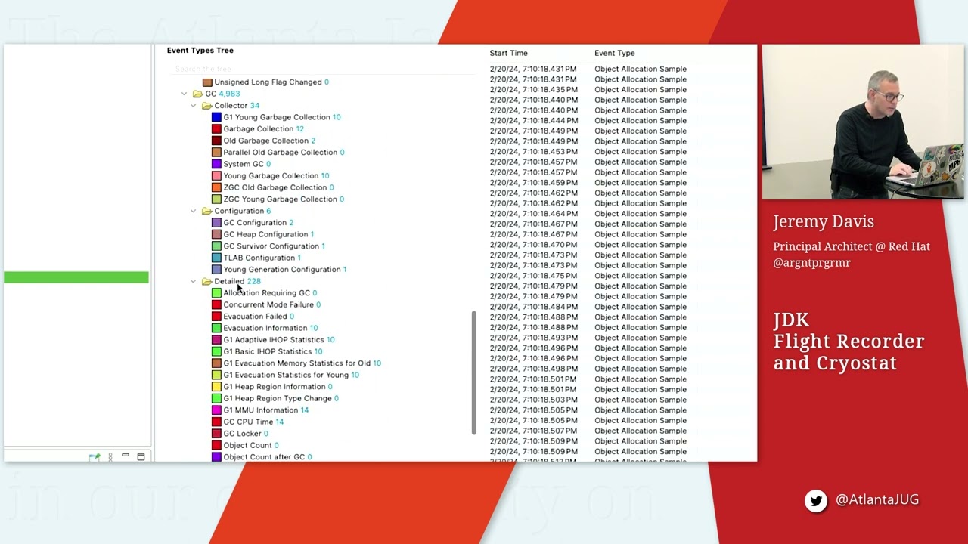Viewport: 968px width, 544px height.
Task: Click the Unsigned Long Flag Changed icon
Action: (x=207, y=82)
